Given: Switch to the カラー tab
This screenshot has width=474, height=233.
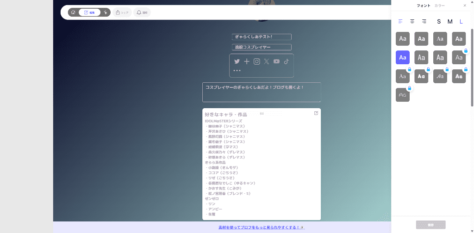Looking at the screenshot, I should [x=440, y=6].
